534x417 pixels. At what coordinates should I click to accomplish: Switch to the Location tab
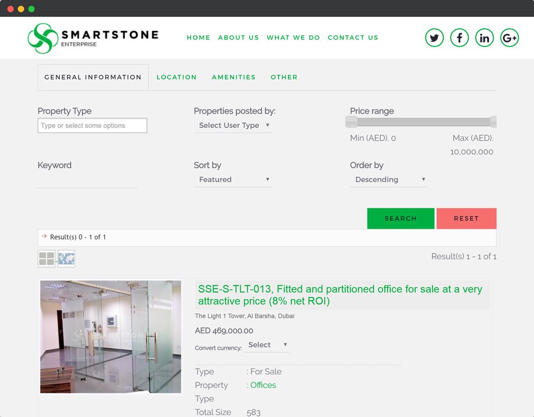coord(177,77)
